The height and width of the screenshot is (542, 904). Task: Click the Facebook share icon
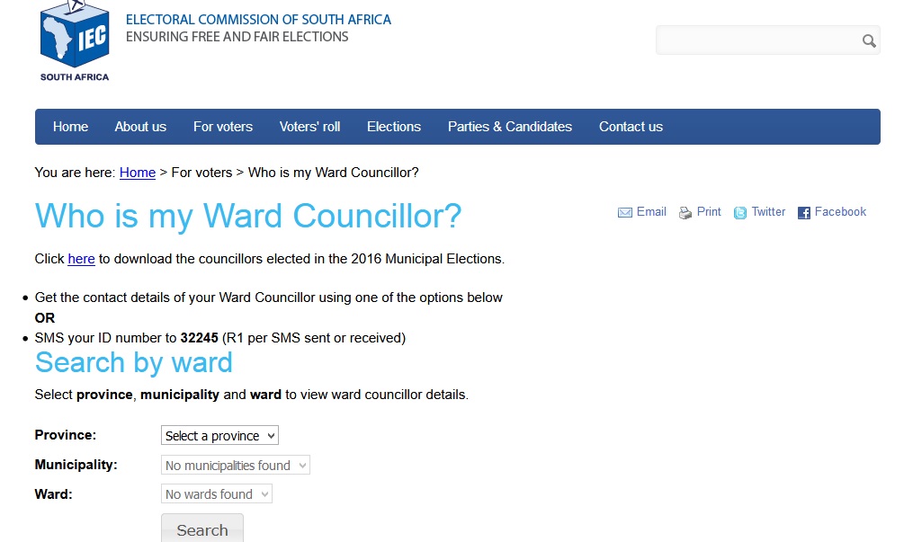(804, 213)
